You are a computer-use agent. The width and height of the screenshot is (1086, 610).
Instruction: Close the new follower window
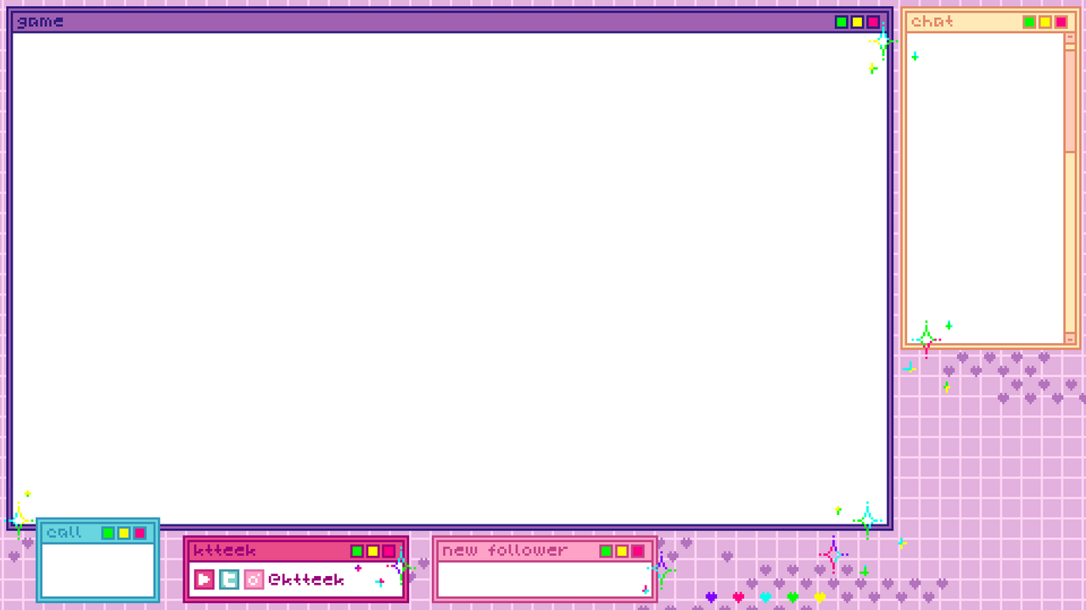pyautogui.click(x=638, y=551)
